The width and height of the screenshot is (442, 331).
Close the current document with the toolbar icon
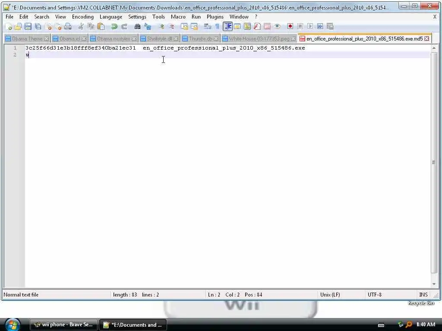pyautogui.click(x=48, y=26)
